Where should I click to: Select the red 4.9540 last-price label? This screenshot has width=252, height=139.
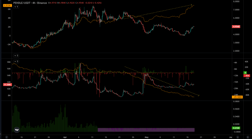[x=236, y=27]
